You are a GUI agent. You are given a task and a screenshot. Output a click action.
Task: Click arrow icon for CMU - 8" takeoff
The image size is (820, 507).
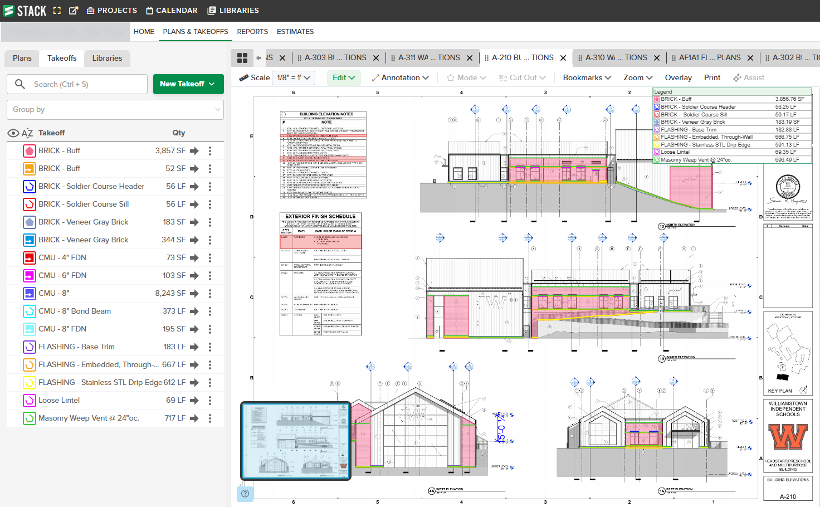[194, 294]
